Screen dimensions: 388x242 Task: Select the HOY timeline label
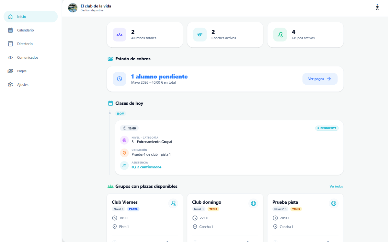pyautogui.click(x=120, y=114)
